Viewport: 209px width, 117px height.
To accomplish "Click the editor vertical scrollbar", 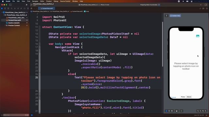I will tap(163, 44).
